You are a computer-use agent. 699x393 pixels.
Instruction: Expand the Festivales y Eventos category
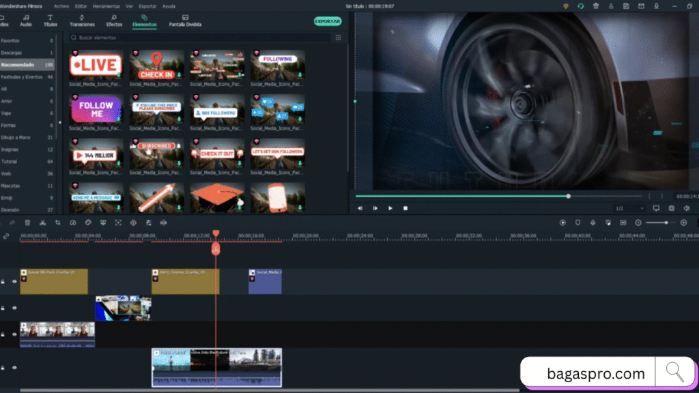(x=22, y=77)
